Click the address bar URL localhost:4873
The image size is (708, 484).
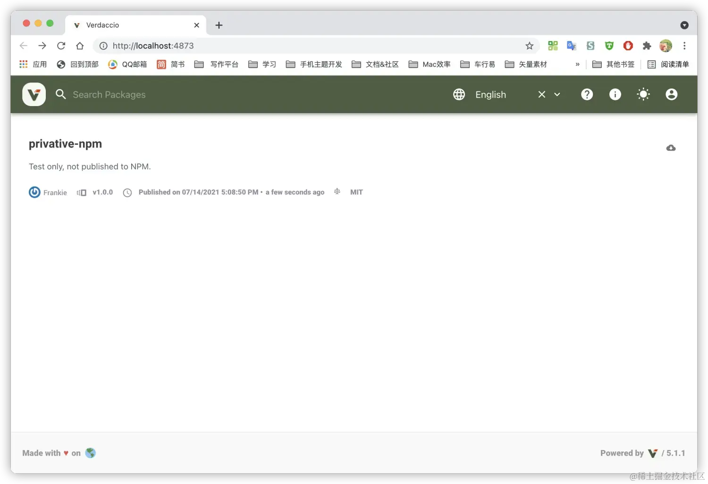pyautogui.click(x=153, y=46)
